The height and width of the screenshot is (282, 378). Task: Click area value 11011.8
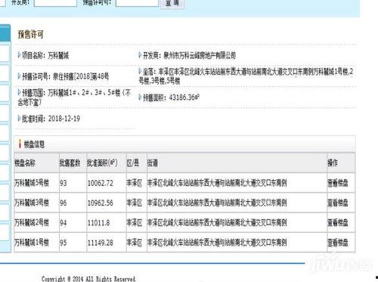point(98,222)
